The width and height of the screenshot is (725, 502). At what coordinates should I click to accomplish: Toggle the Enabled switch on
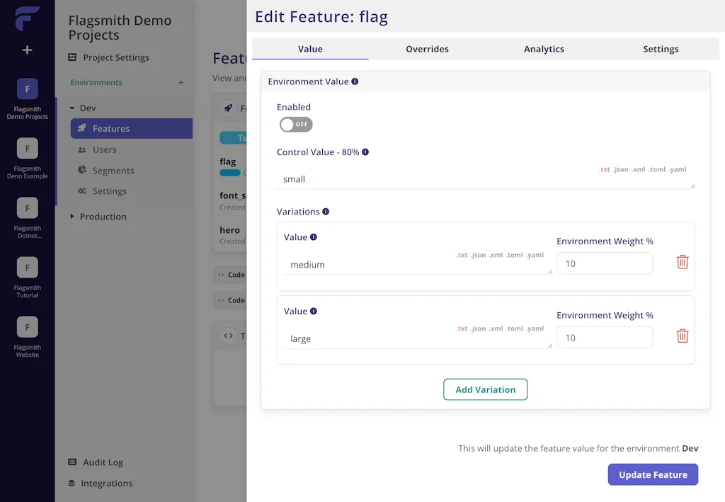point(296,125)
